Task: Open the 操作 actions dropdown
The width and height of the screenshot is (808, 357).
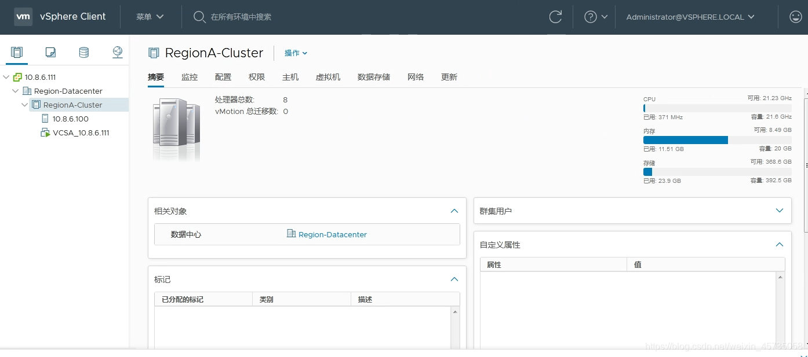Action: tap(296, 53)
